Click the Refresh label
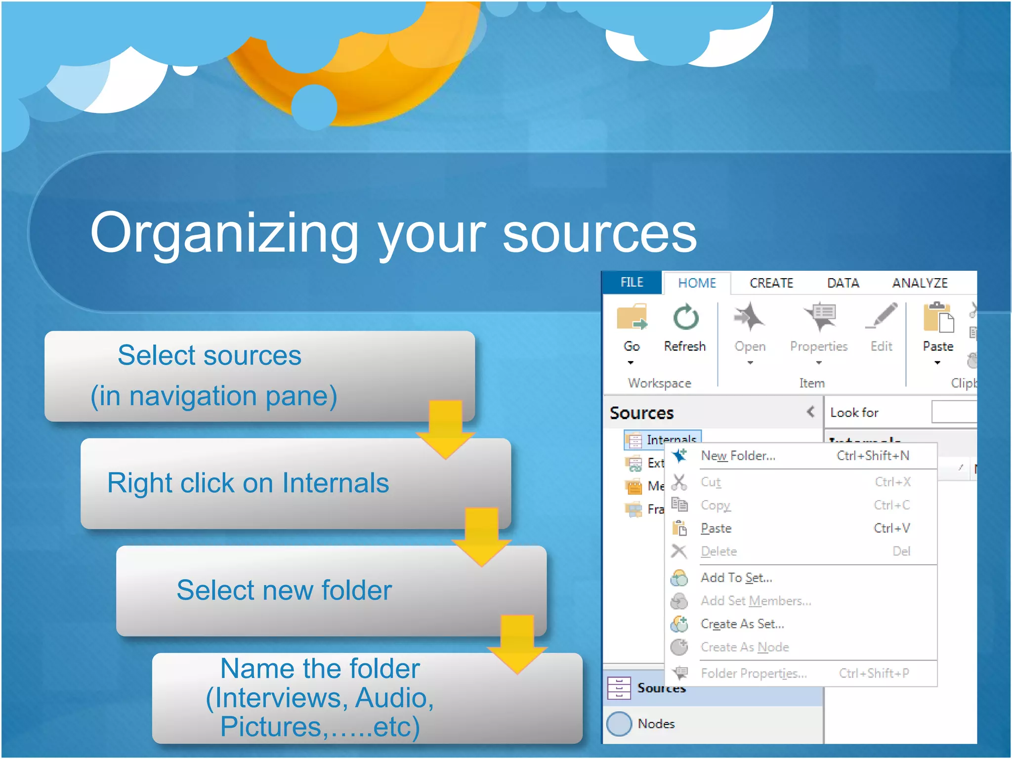Image resolution: width=1012 pixels, height=759 pixels. coord(685,346)
